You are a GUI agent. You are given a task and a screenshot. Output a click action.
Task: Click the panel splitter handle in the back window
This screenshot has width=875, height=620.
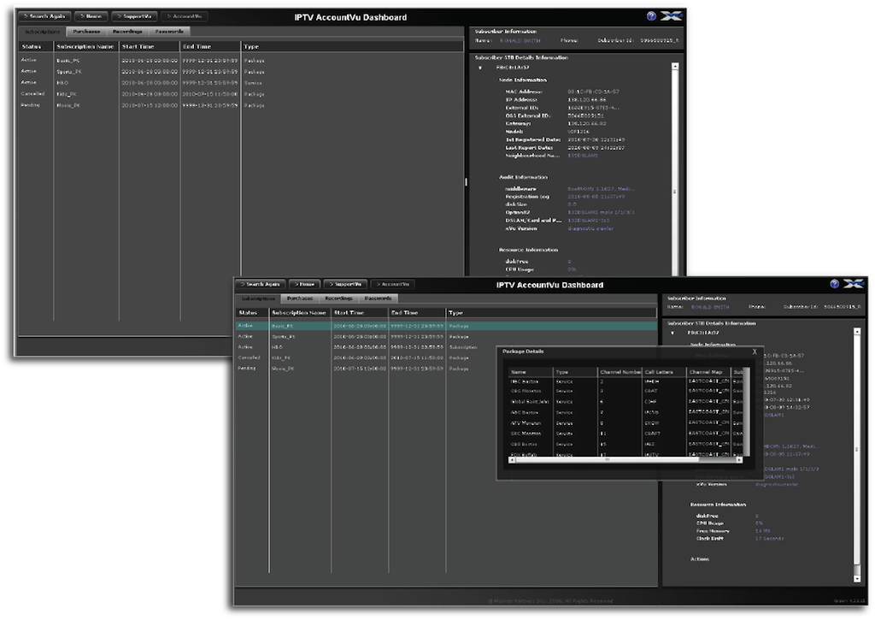[x=466, y=181]
